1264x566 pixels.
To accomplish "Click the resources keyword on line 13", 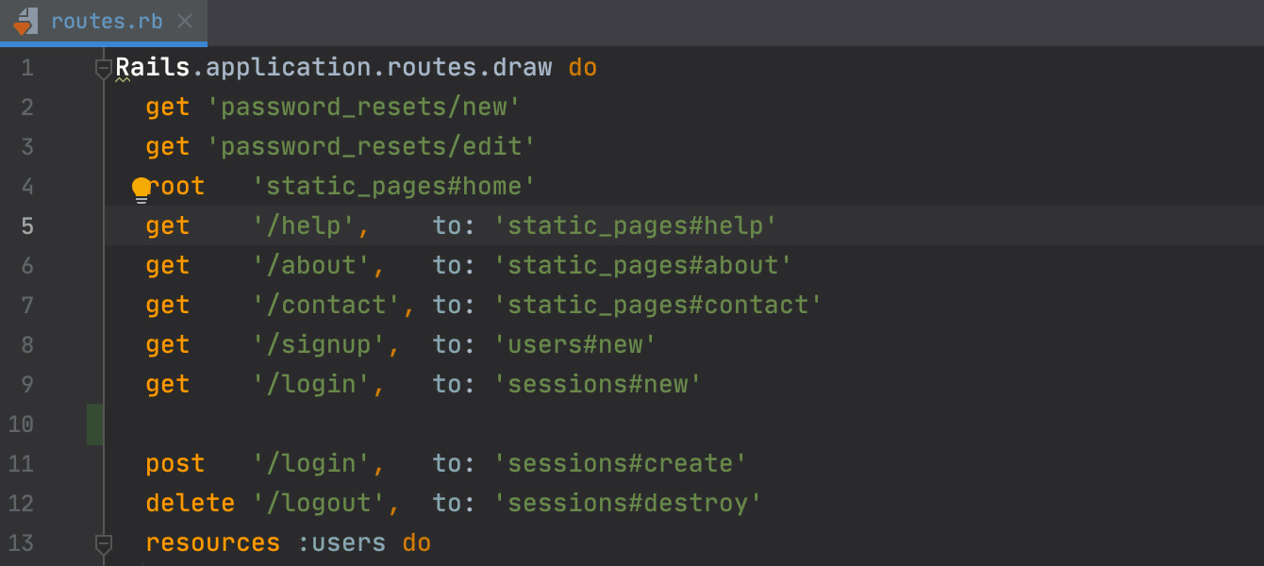I will coord(213,543).
